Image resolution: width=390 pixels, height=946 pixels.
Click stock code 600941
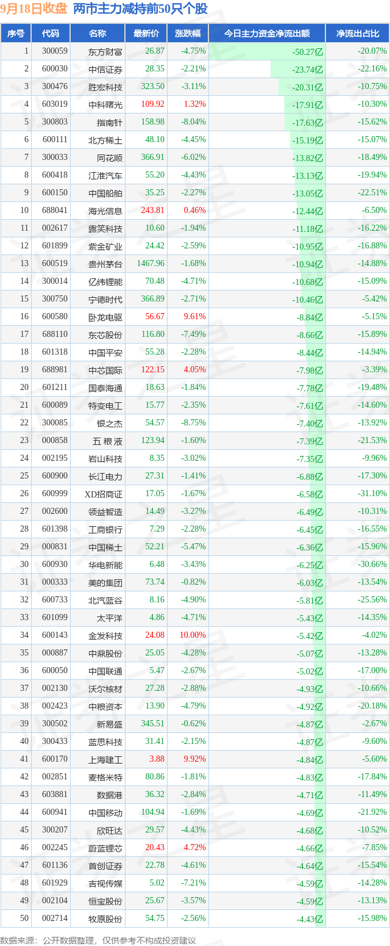tap(55, 812)
